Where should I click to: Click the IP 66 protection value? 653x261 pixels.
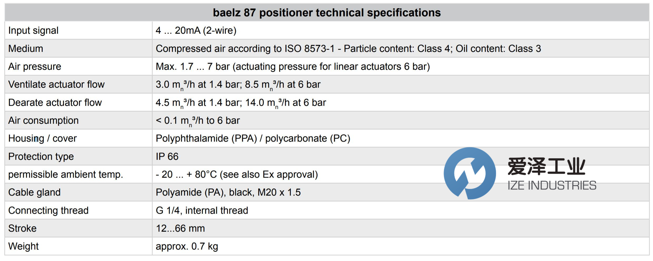(167, 157)
